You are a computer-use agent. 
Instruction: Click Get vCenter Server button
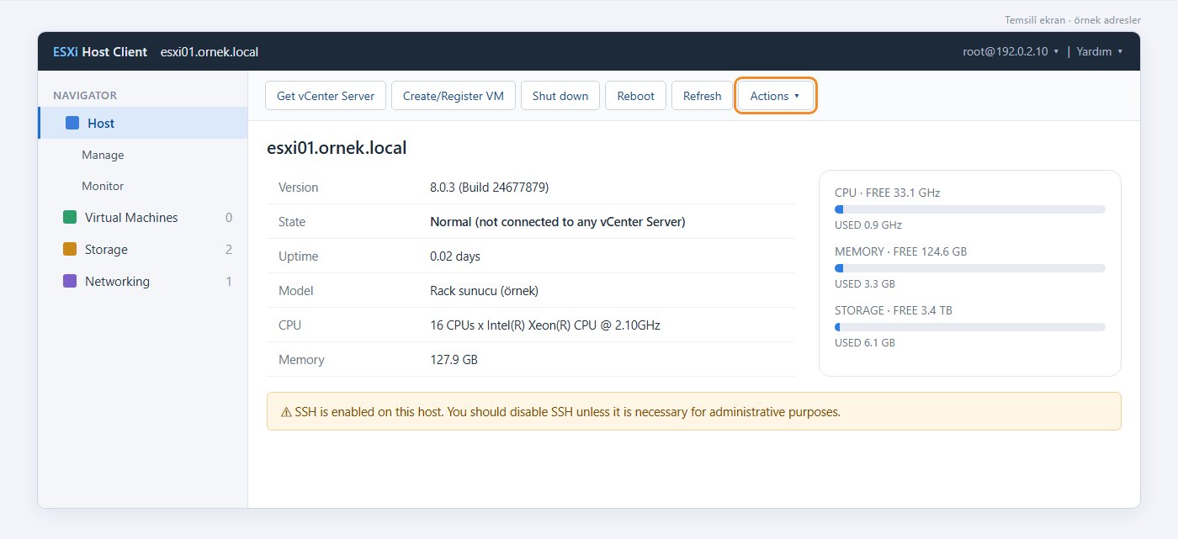point(326,96)
